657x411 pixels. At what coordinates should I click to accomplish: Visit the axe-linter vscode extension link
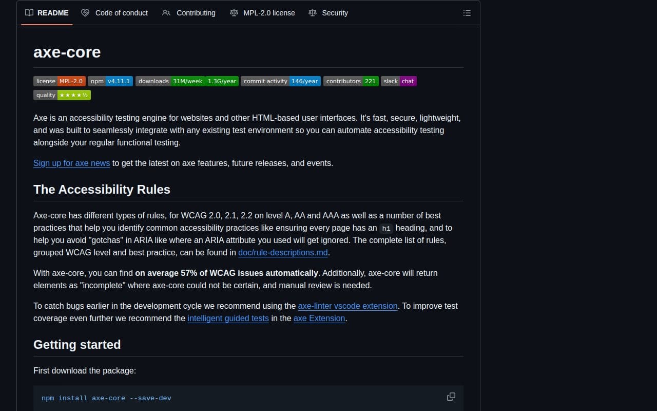(x=347, y=306)
